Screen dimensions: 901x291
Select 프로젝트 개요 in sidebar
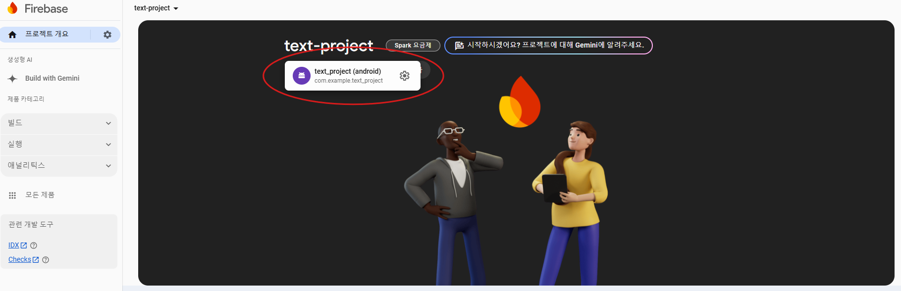coord(47,34)
